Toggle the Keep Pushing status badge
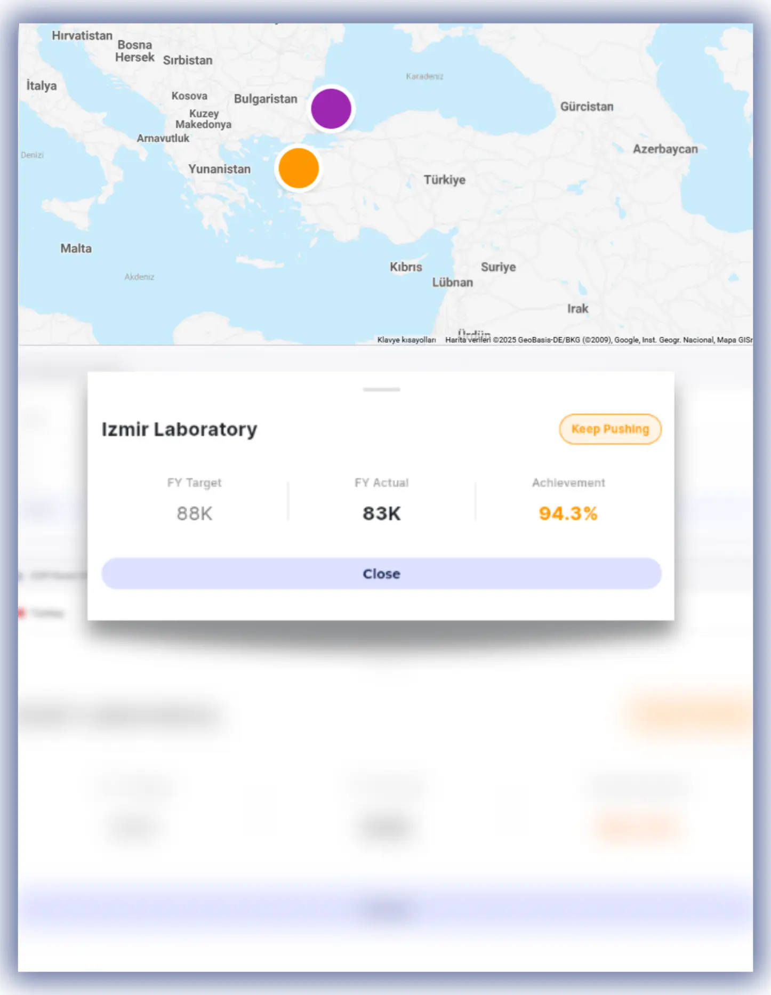 610,429
